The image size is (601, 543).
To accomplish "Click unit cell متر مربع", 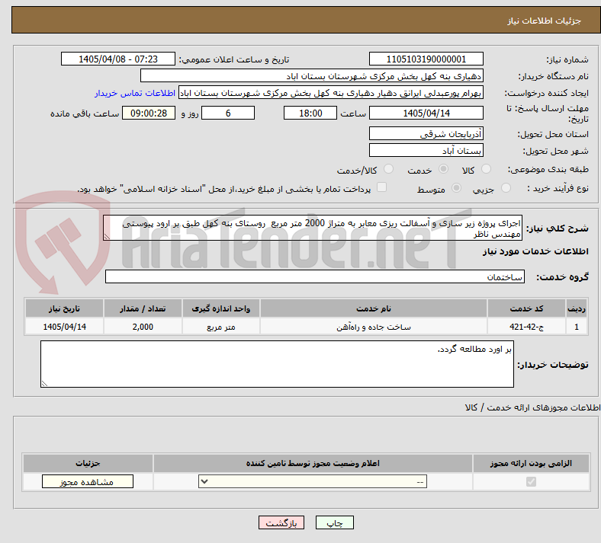I will point(220,327).
